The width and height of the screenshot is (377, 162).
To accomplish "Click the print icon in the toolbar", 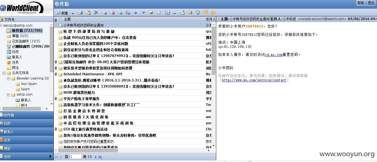I will click(80, 13).
